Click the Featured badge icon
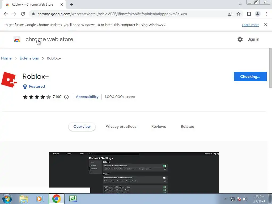The height and width of the screenshot is (204, 272). coord(25,87)
